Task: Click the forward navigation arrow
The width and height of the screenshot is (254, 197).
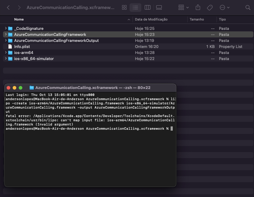Action: 19,7
